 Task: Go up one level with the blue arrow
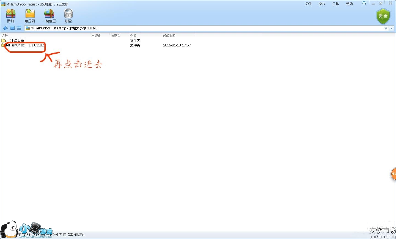click(x=5, y=28)
